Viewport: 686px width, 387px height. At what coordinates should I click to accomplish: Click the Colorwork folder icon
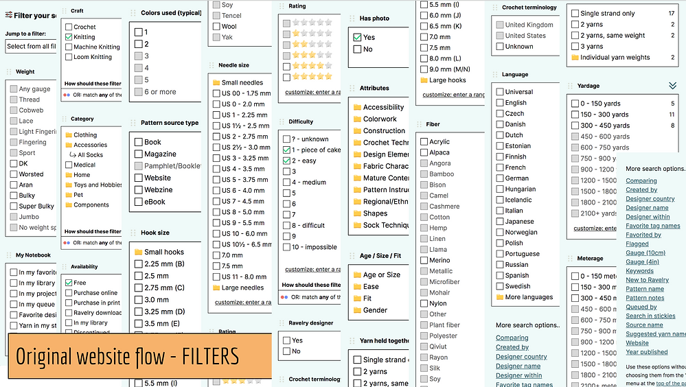tap(358, 119)
